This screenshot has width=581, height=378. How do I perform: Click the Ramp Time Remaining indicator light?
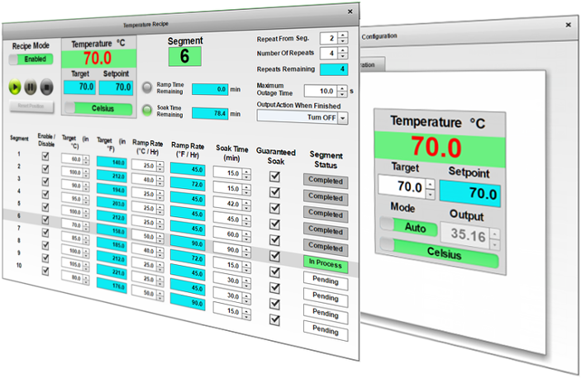(x=147, y=87)
